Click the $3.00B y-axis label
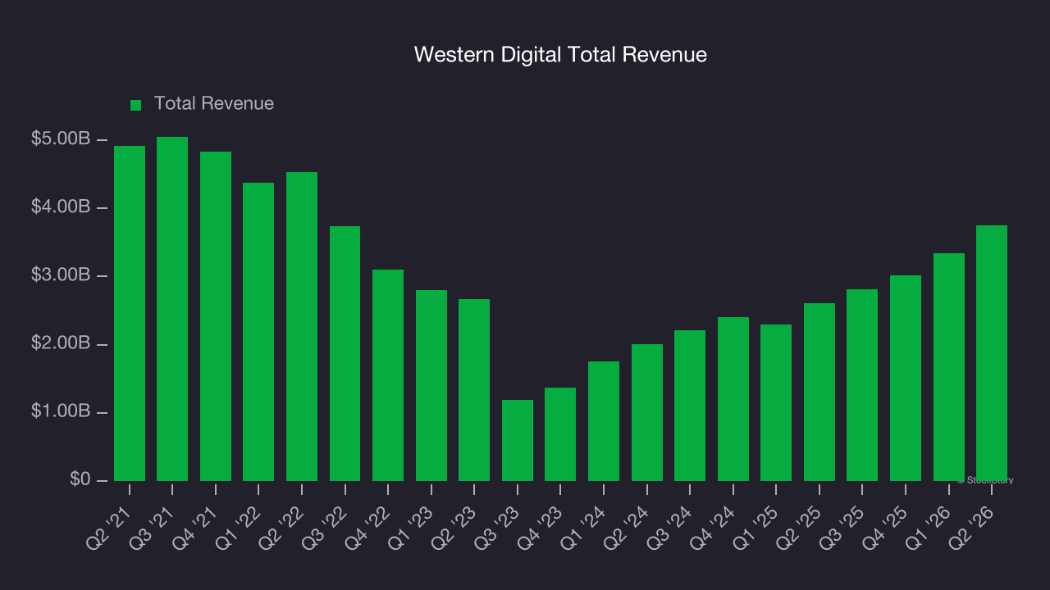 61,275
